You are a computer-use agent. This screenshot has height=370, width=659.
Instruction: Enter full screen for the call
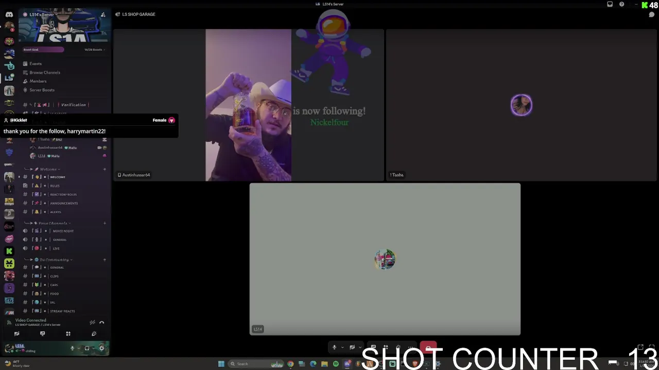(651, 347)
